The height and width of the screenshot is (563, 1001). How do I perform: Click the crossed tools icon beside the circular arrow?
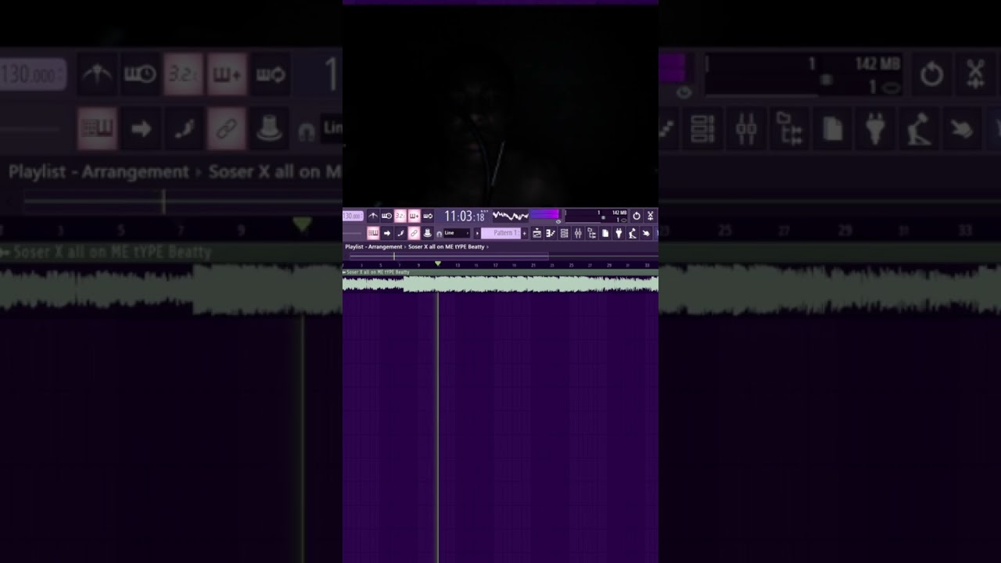point(650,216)
